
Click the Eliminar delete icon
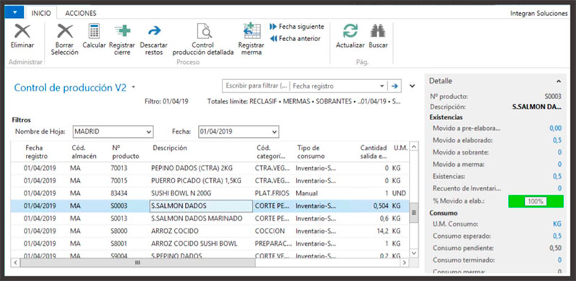point(22,31)
